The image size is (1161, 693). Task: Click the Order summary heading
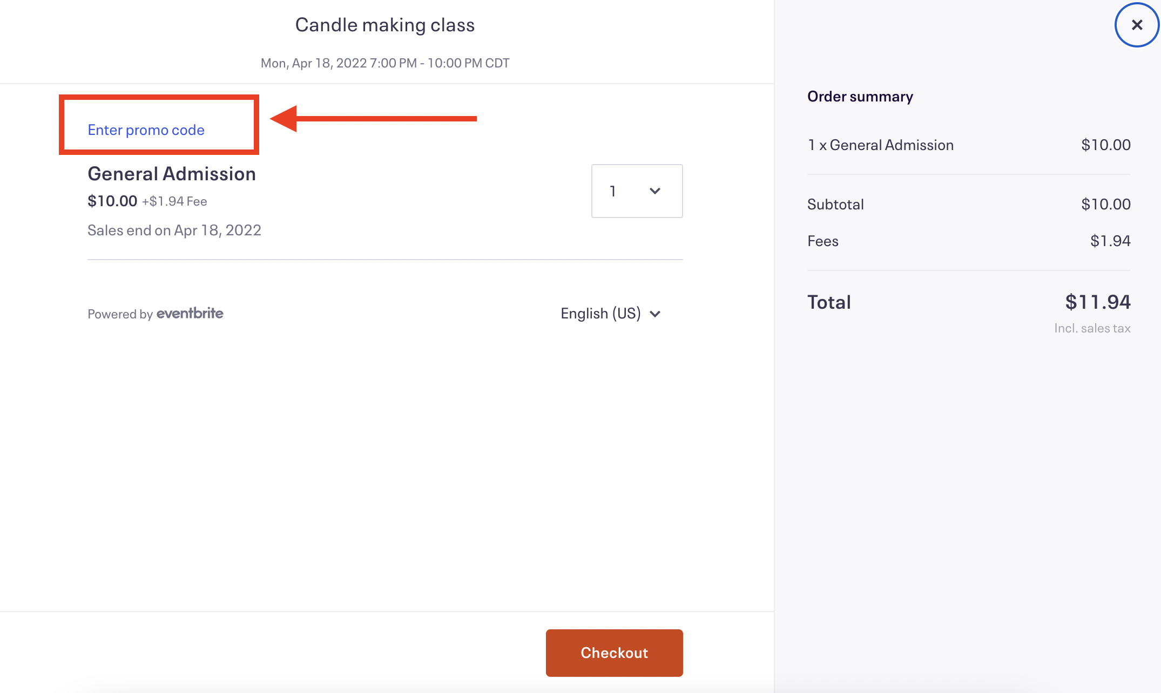[860, 96]
